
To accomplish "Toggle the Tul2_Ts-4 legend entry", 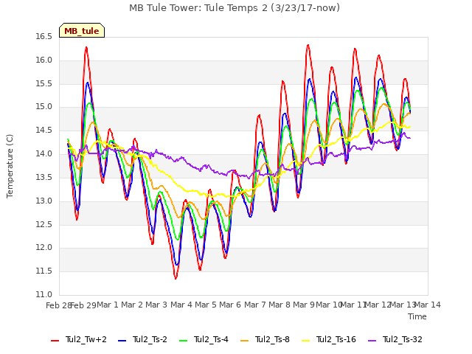I will (204, 340).
